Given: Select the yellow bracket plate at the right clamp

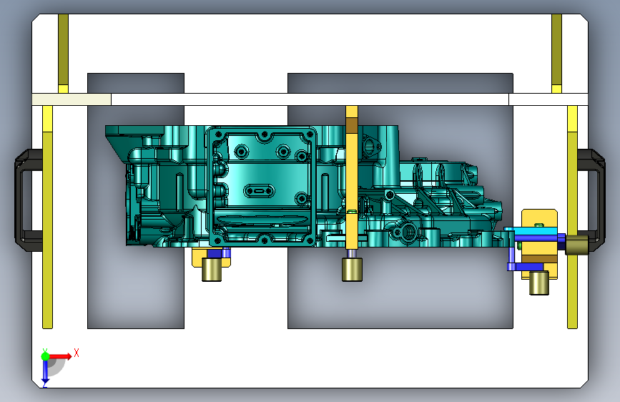Looking at the screenshot, I should click(x=539, y=245).
